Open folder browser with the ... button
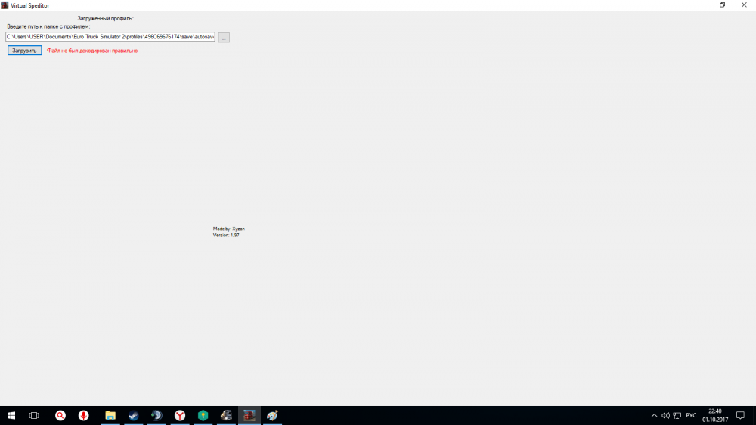The height and width of the screenshot is (425, 756). coord(224,37)
